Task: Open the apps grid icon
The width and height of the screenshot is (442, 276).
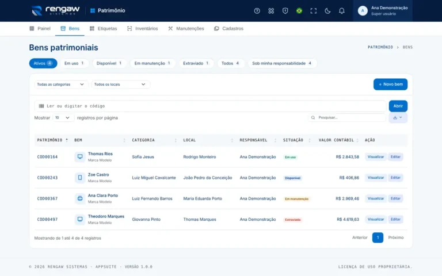Action: coord(271,11)
